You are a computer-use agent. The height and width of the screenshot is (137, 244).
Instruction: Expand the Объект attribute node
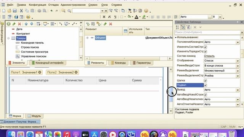(x=87, y=38)
